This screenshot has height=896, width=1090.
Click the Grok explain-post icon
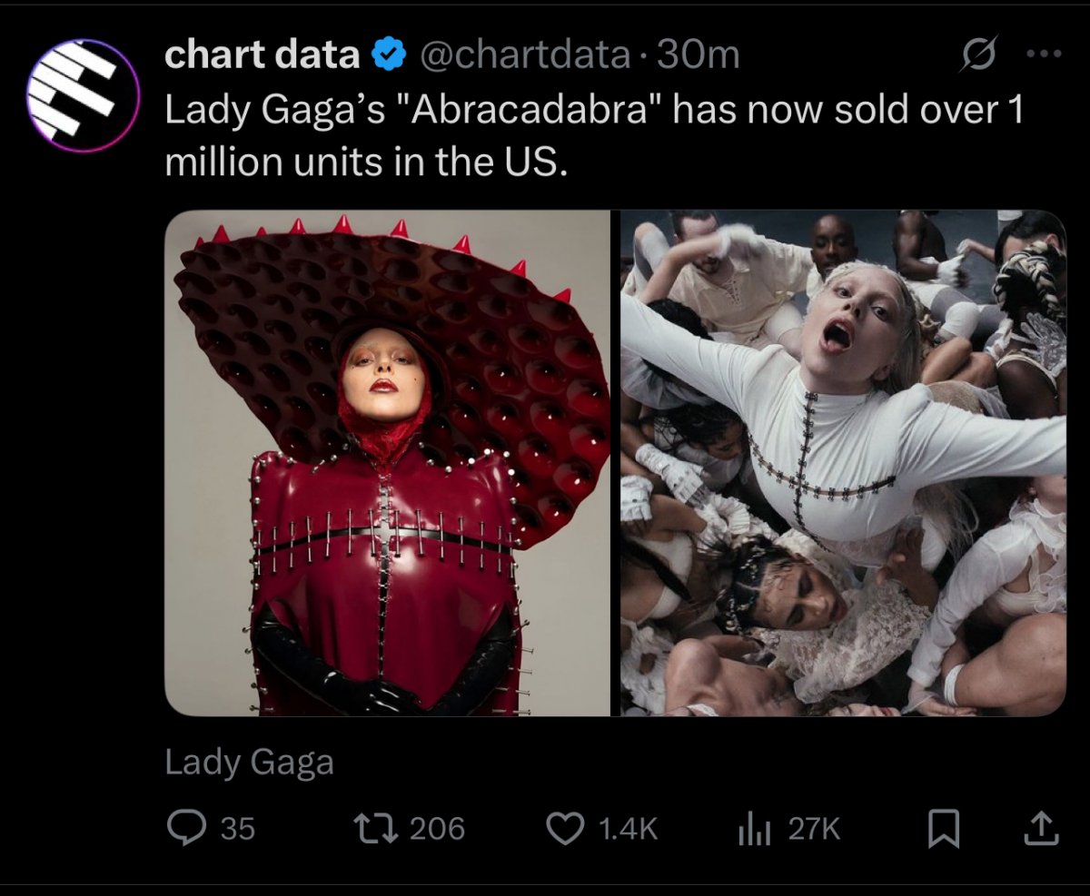(979, 56)
